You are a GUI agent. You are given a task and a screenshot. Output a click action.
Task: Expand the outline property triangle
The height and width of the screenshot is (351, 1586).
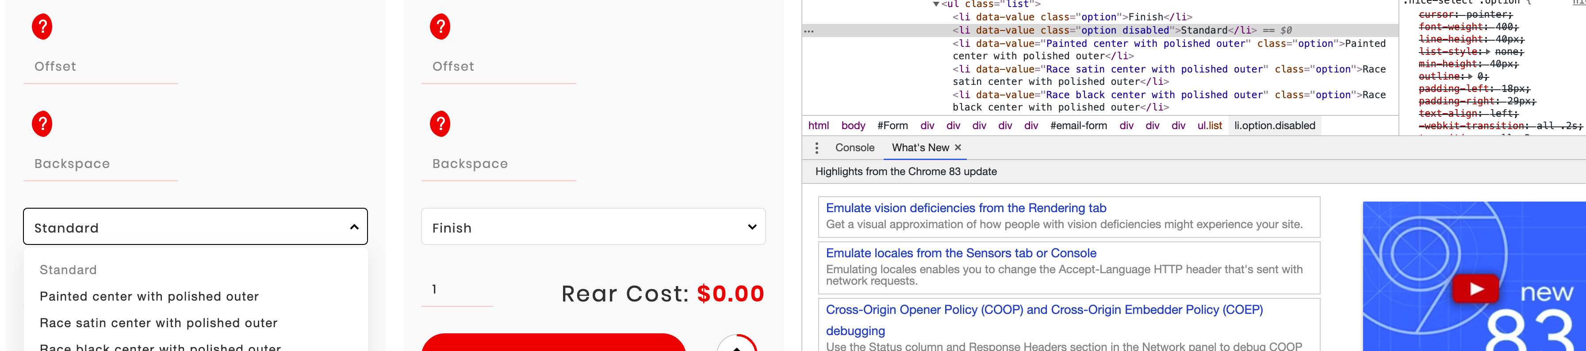[1470, 76]
